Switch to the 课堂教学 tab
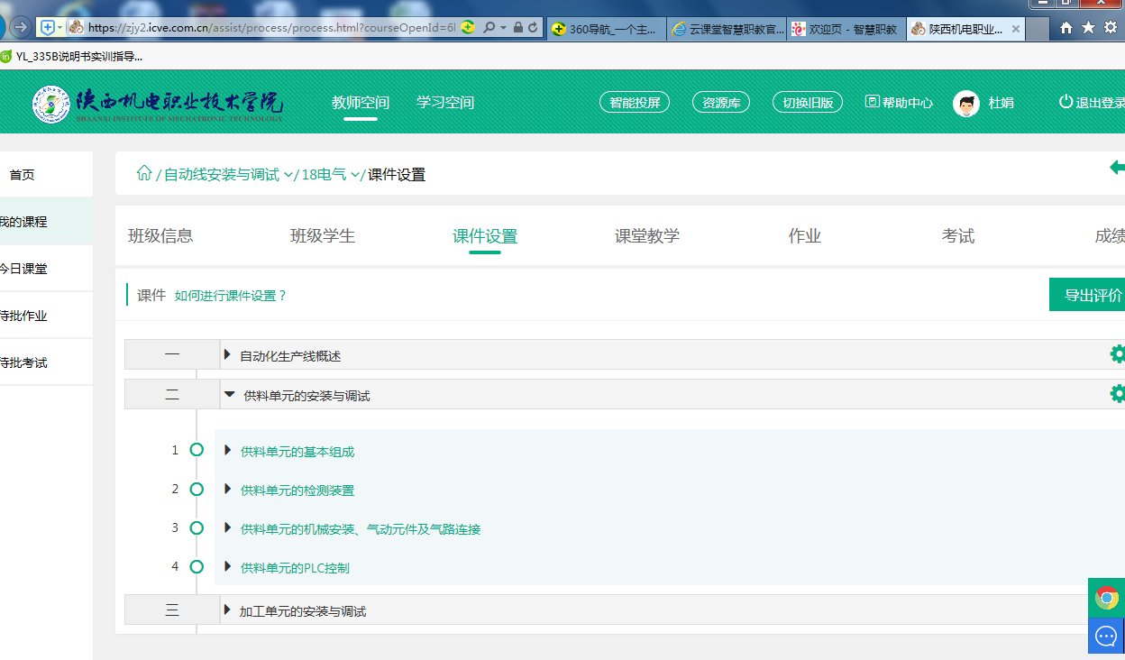The width and height of the screenshot is (1125, 660). click(x=646, y=236)
